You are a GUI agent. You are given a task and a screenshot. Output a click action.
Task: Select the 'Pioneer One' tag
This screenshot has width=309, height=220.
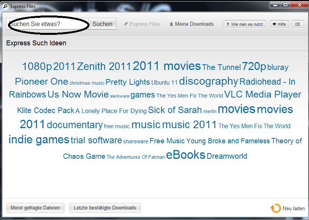pyautogui.click(x=42, y=81)
